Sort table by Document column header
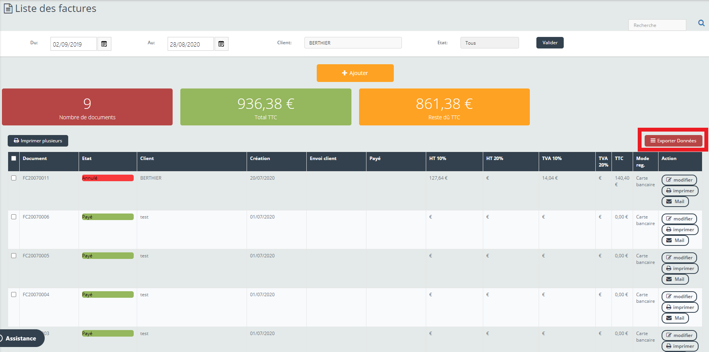The height and width of the screenshot is (352, 709). pyautogui.click(x=35, y=158)
